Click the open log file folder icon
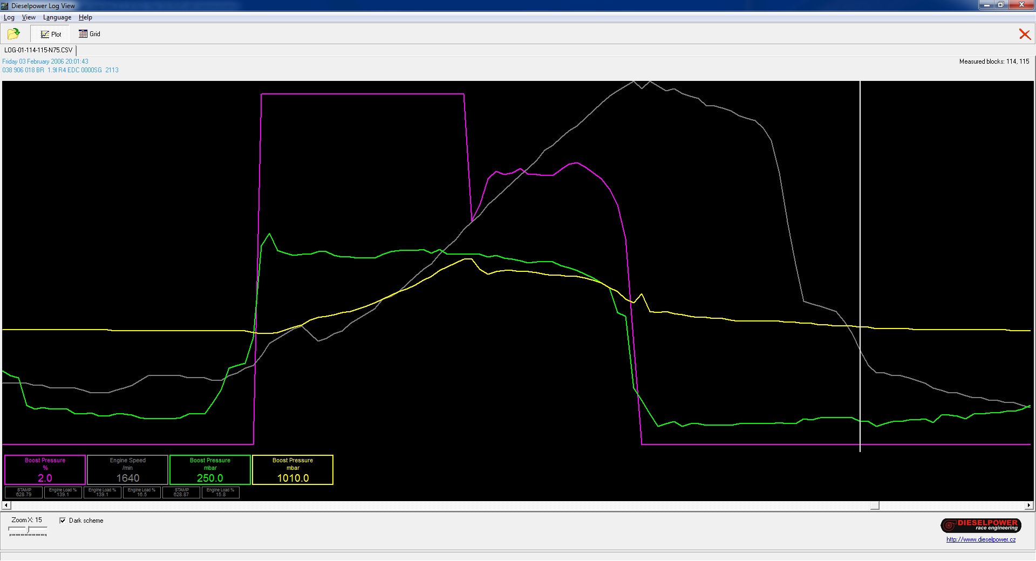The width and height of the screenshot is (1036, 561). tap(13, 34)
